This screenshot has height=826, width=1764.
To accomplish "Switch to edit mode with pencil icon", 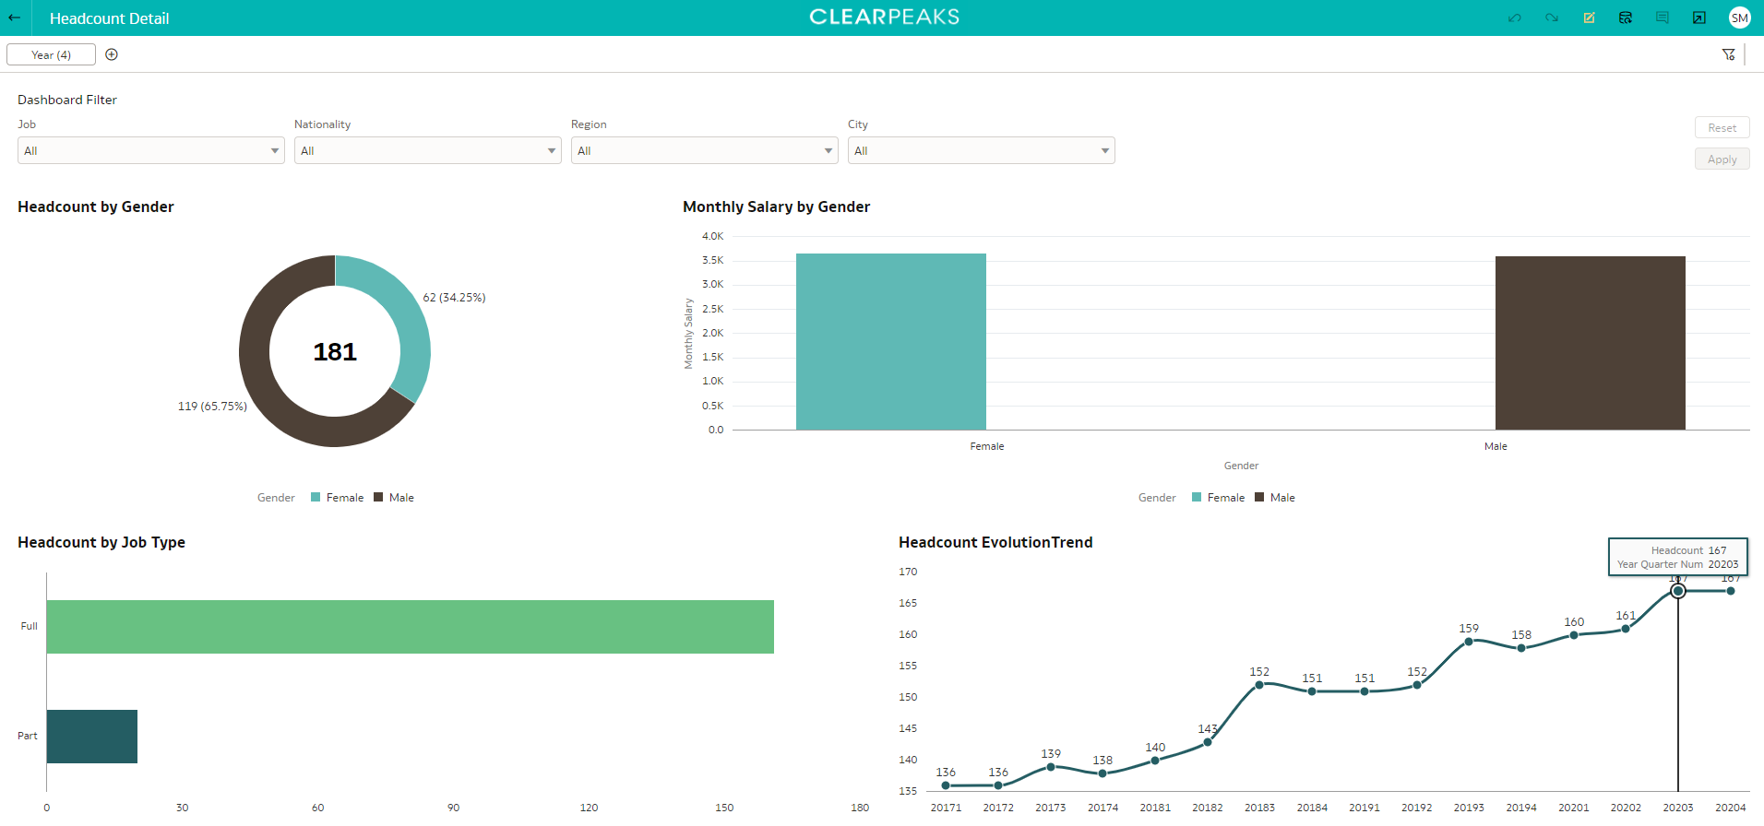I will click(x=1589, y=18).
